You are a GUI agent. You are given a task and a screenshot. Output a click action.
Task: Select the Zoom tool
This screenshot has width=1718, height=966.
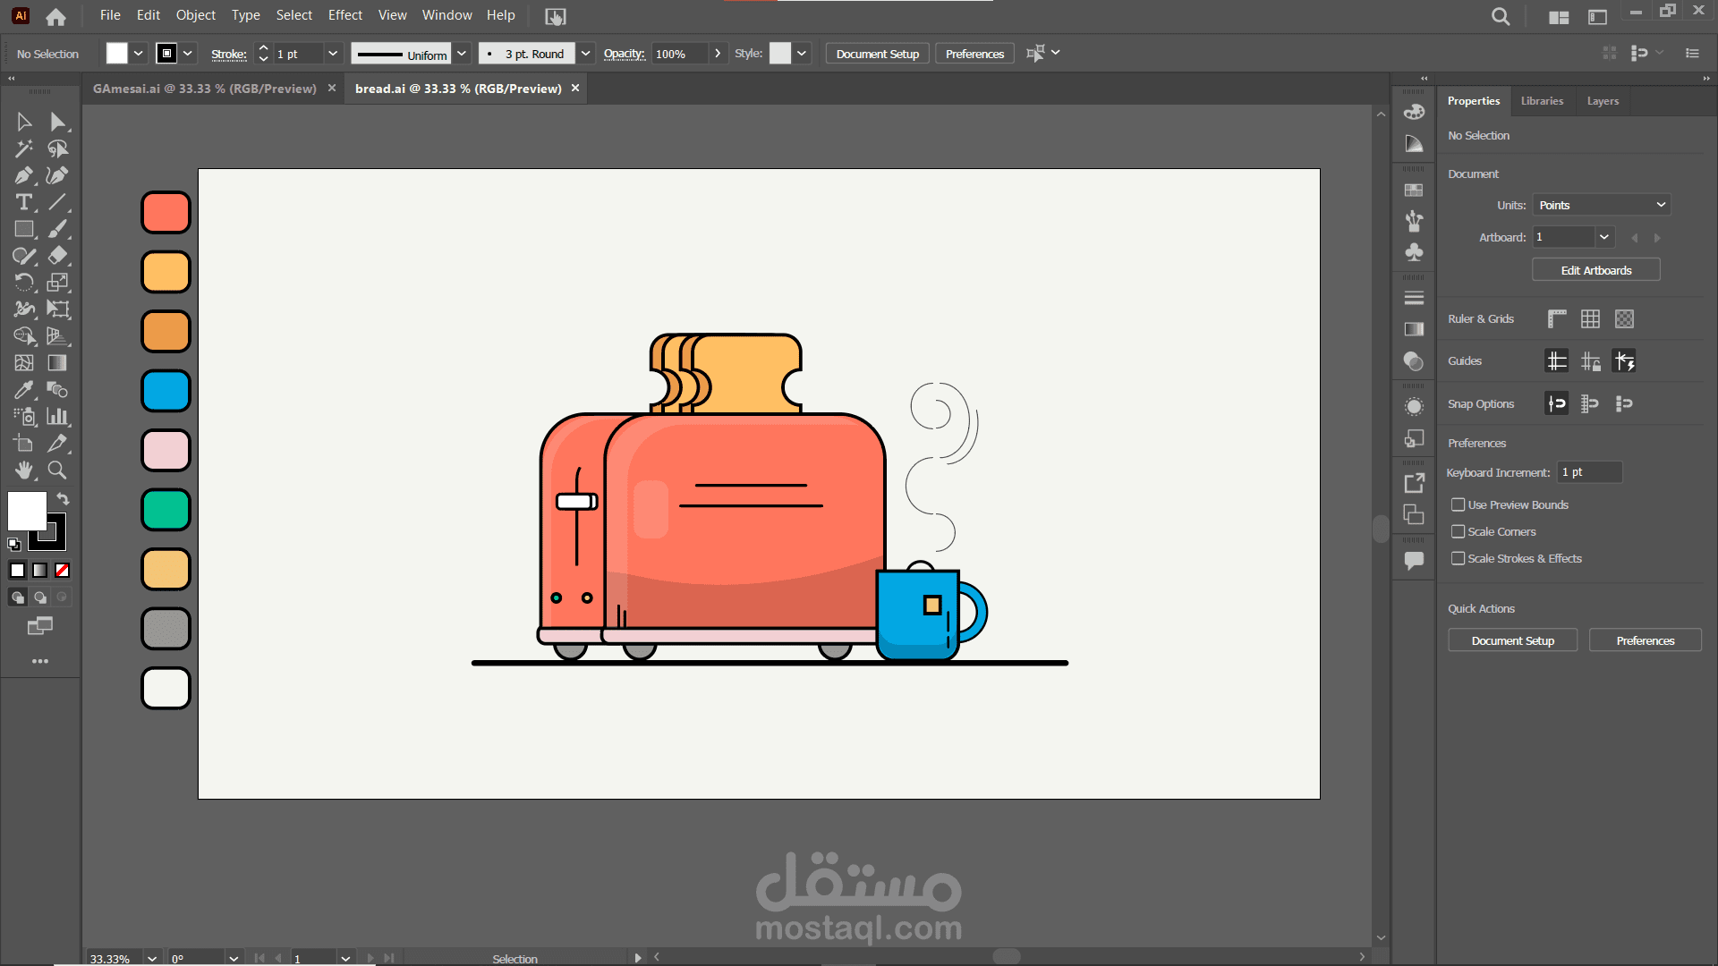tap(57, 470)
